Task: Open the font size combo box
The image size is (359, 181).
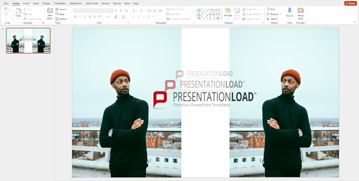Action: click(x=109, y=10)
